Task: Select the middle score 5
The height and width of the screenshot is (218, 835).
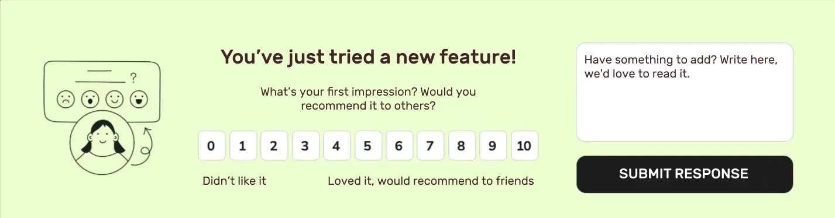Action: tap(367, 146)
